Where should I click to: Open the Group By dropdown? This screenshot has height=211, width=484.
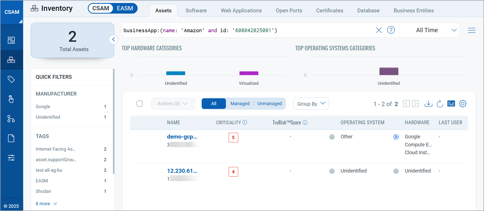311,104
